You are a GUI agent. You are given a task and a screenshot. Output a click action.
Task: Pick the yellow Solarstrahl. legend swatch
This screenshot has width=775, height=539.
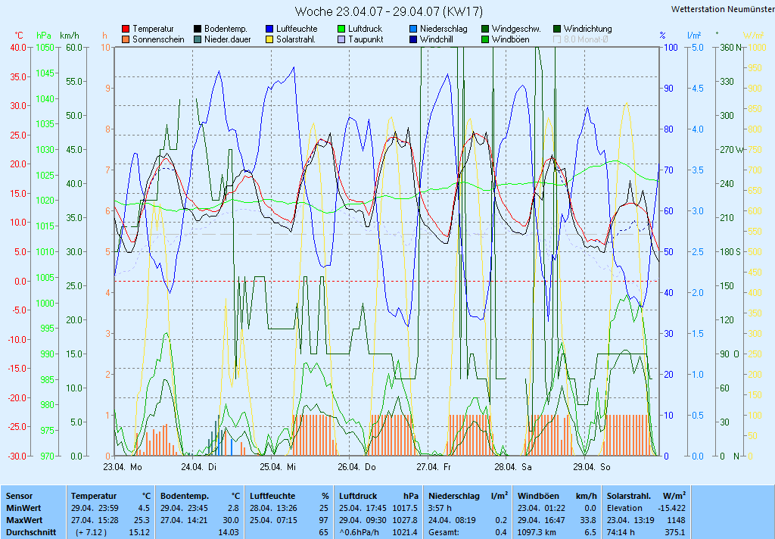click(x=269, y=39)
